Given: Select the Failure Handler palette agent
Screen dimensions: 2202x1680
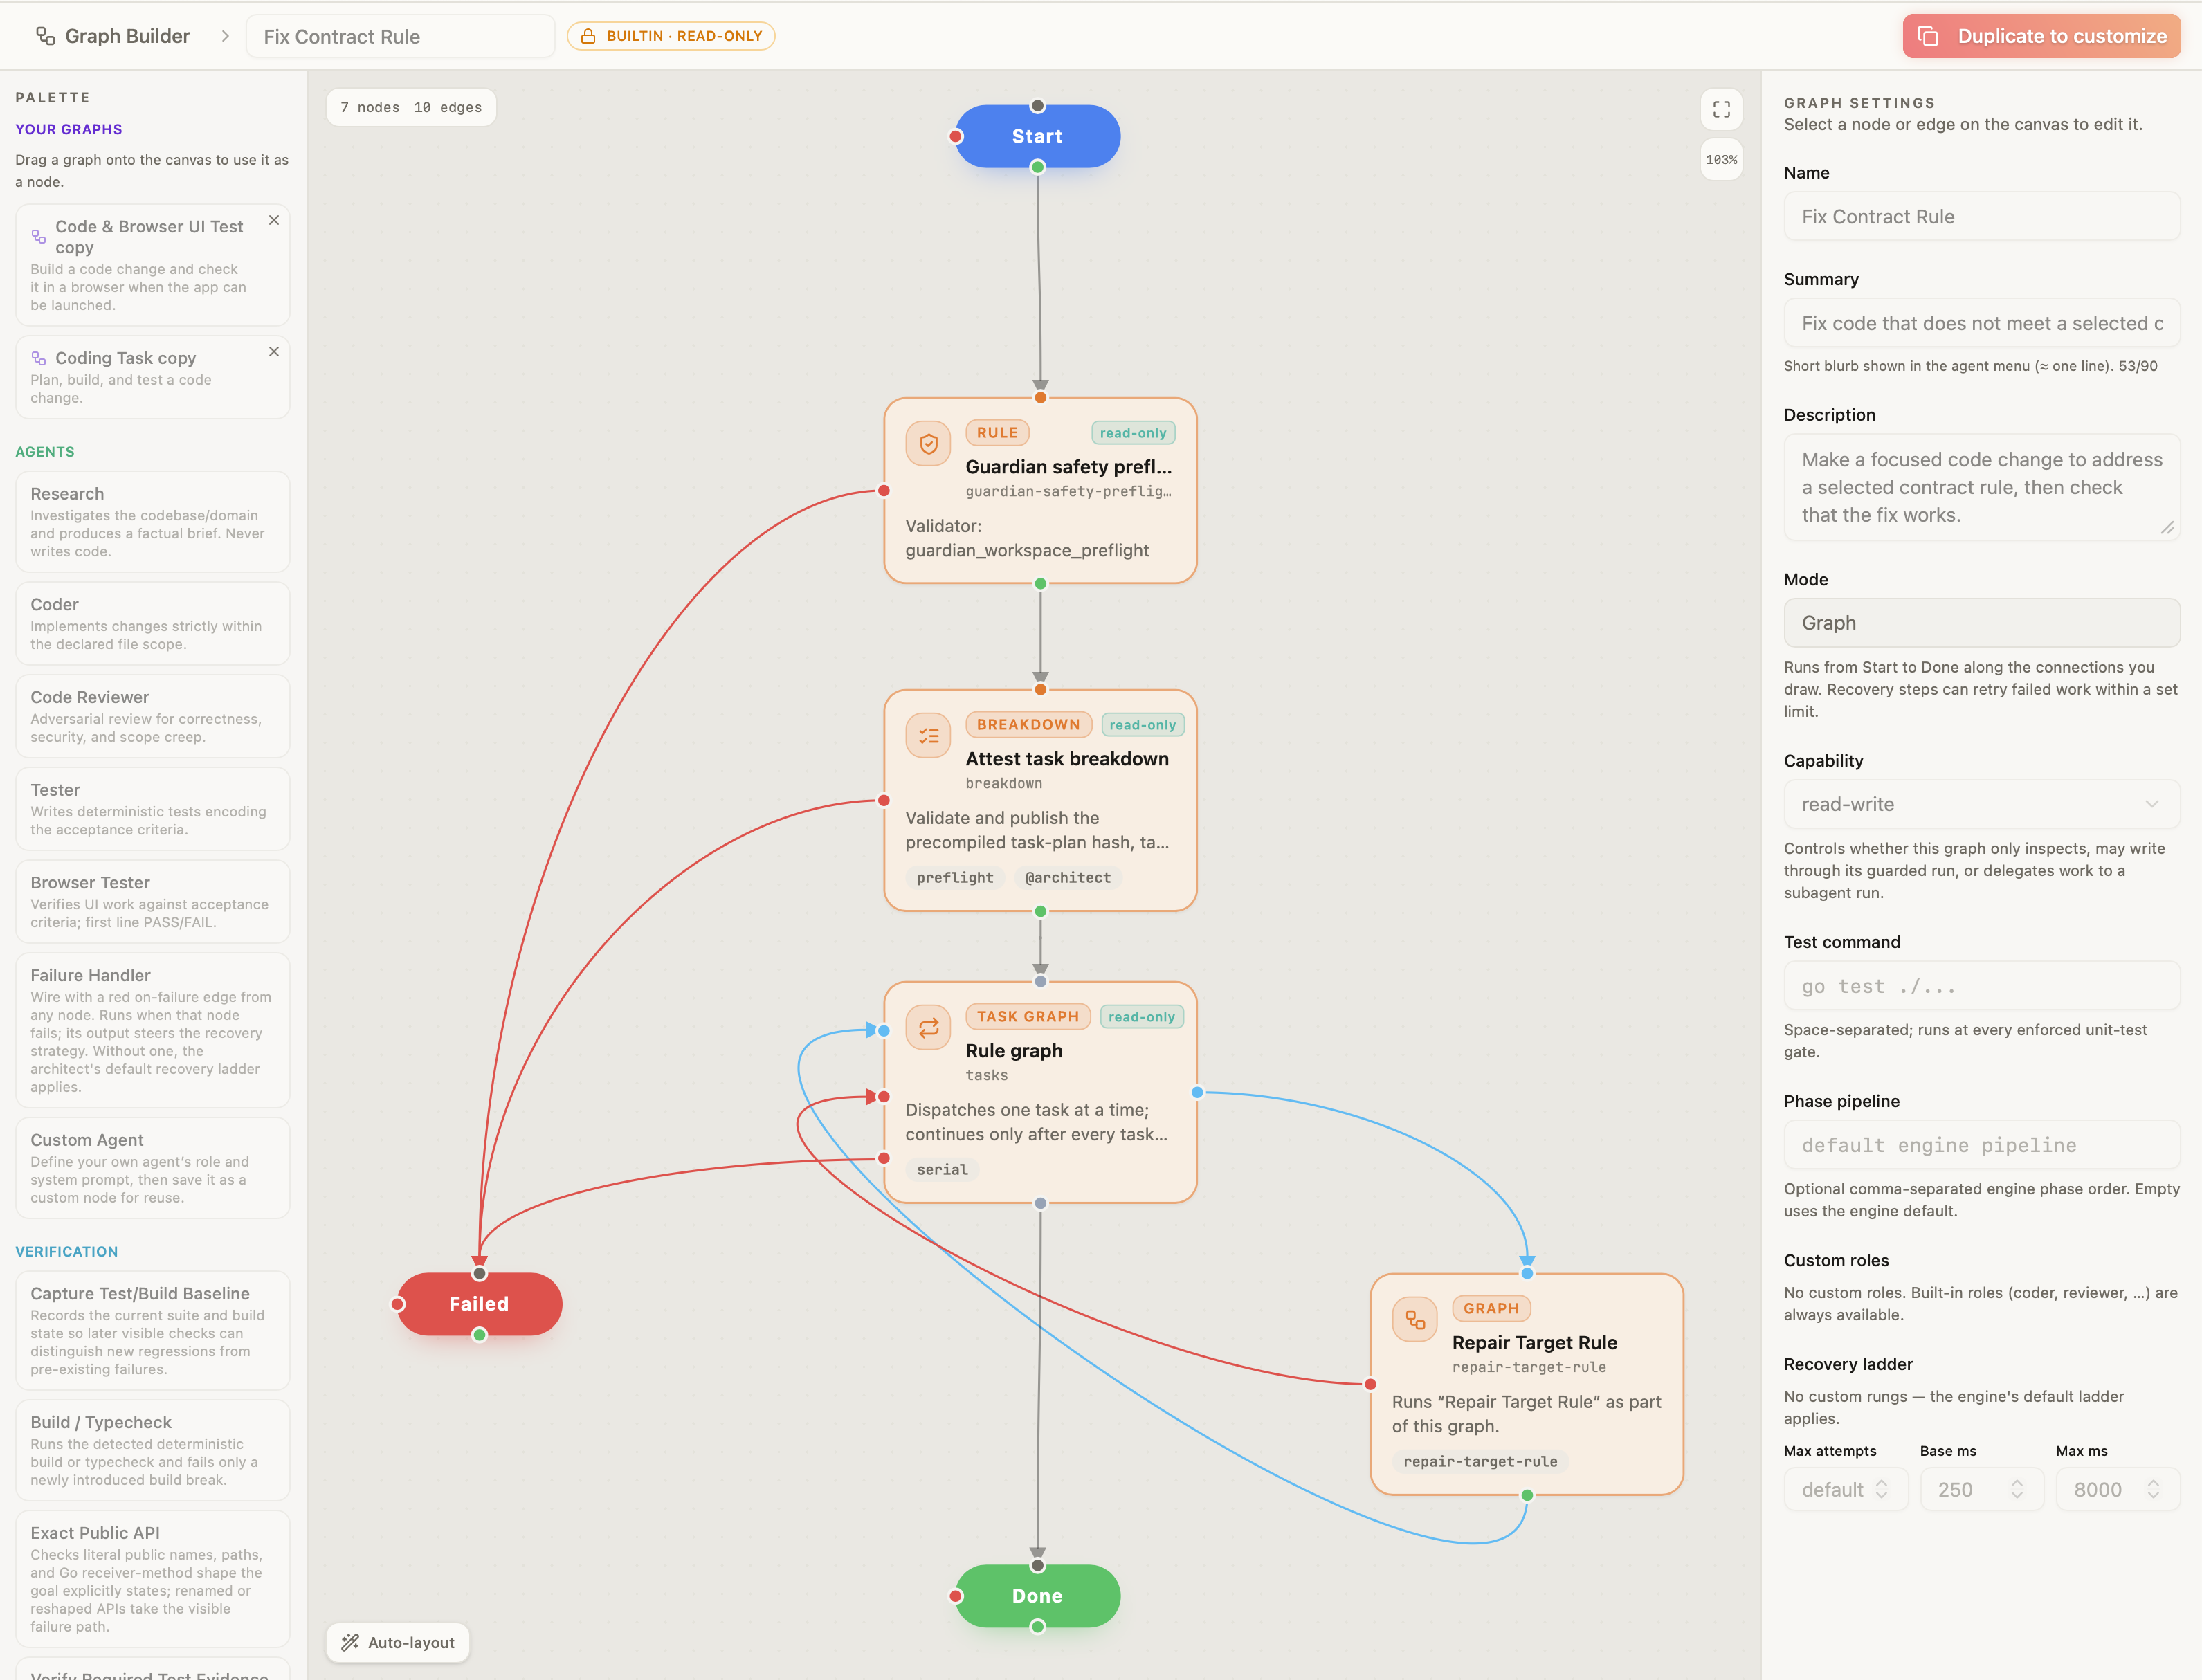Looking at the screenshot, I should coord(153,1030).
